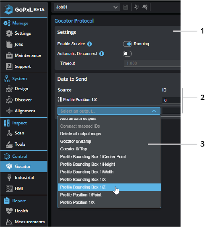Toggle the Enable Service switch off
The width and height of the screenshot is (205, 227).
tap(127, 44)
